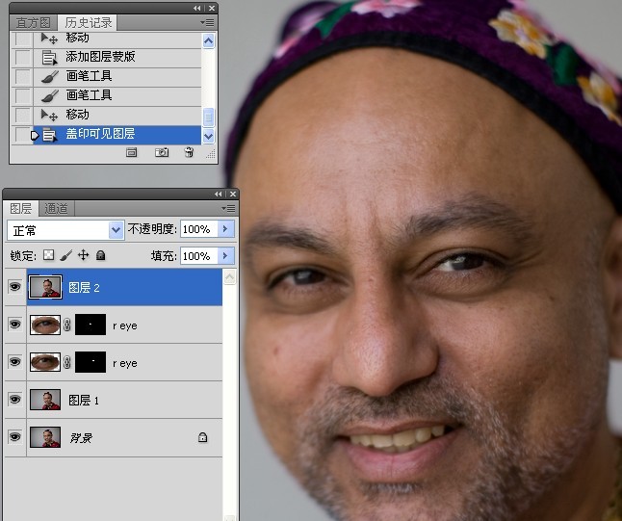Create new snapshot with camera icon
Screen dimensions: 622x521
(x=162, y=152)
